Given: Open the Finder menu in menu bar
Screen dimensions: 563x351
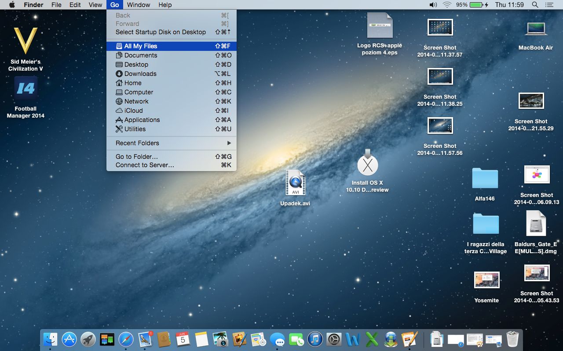Looking at the screenshot, I should (x=33, y=5).
